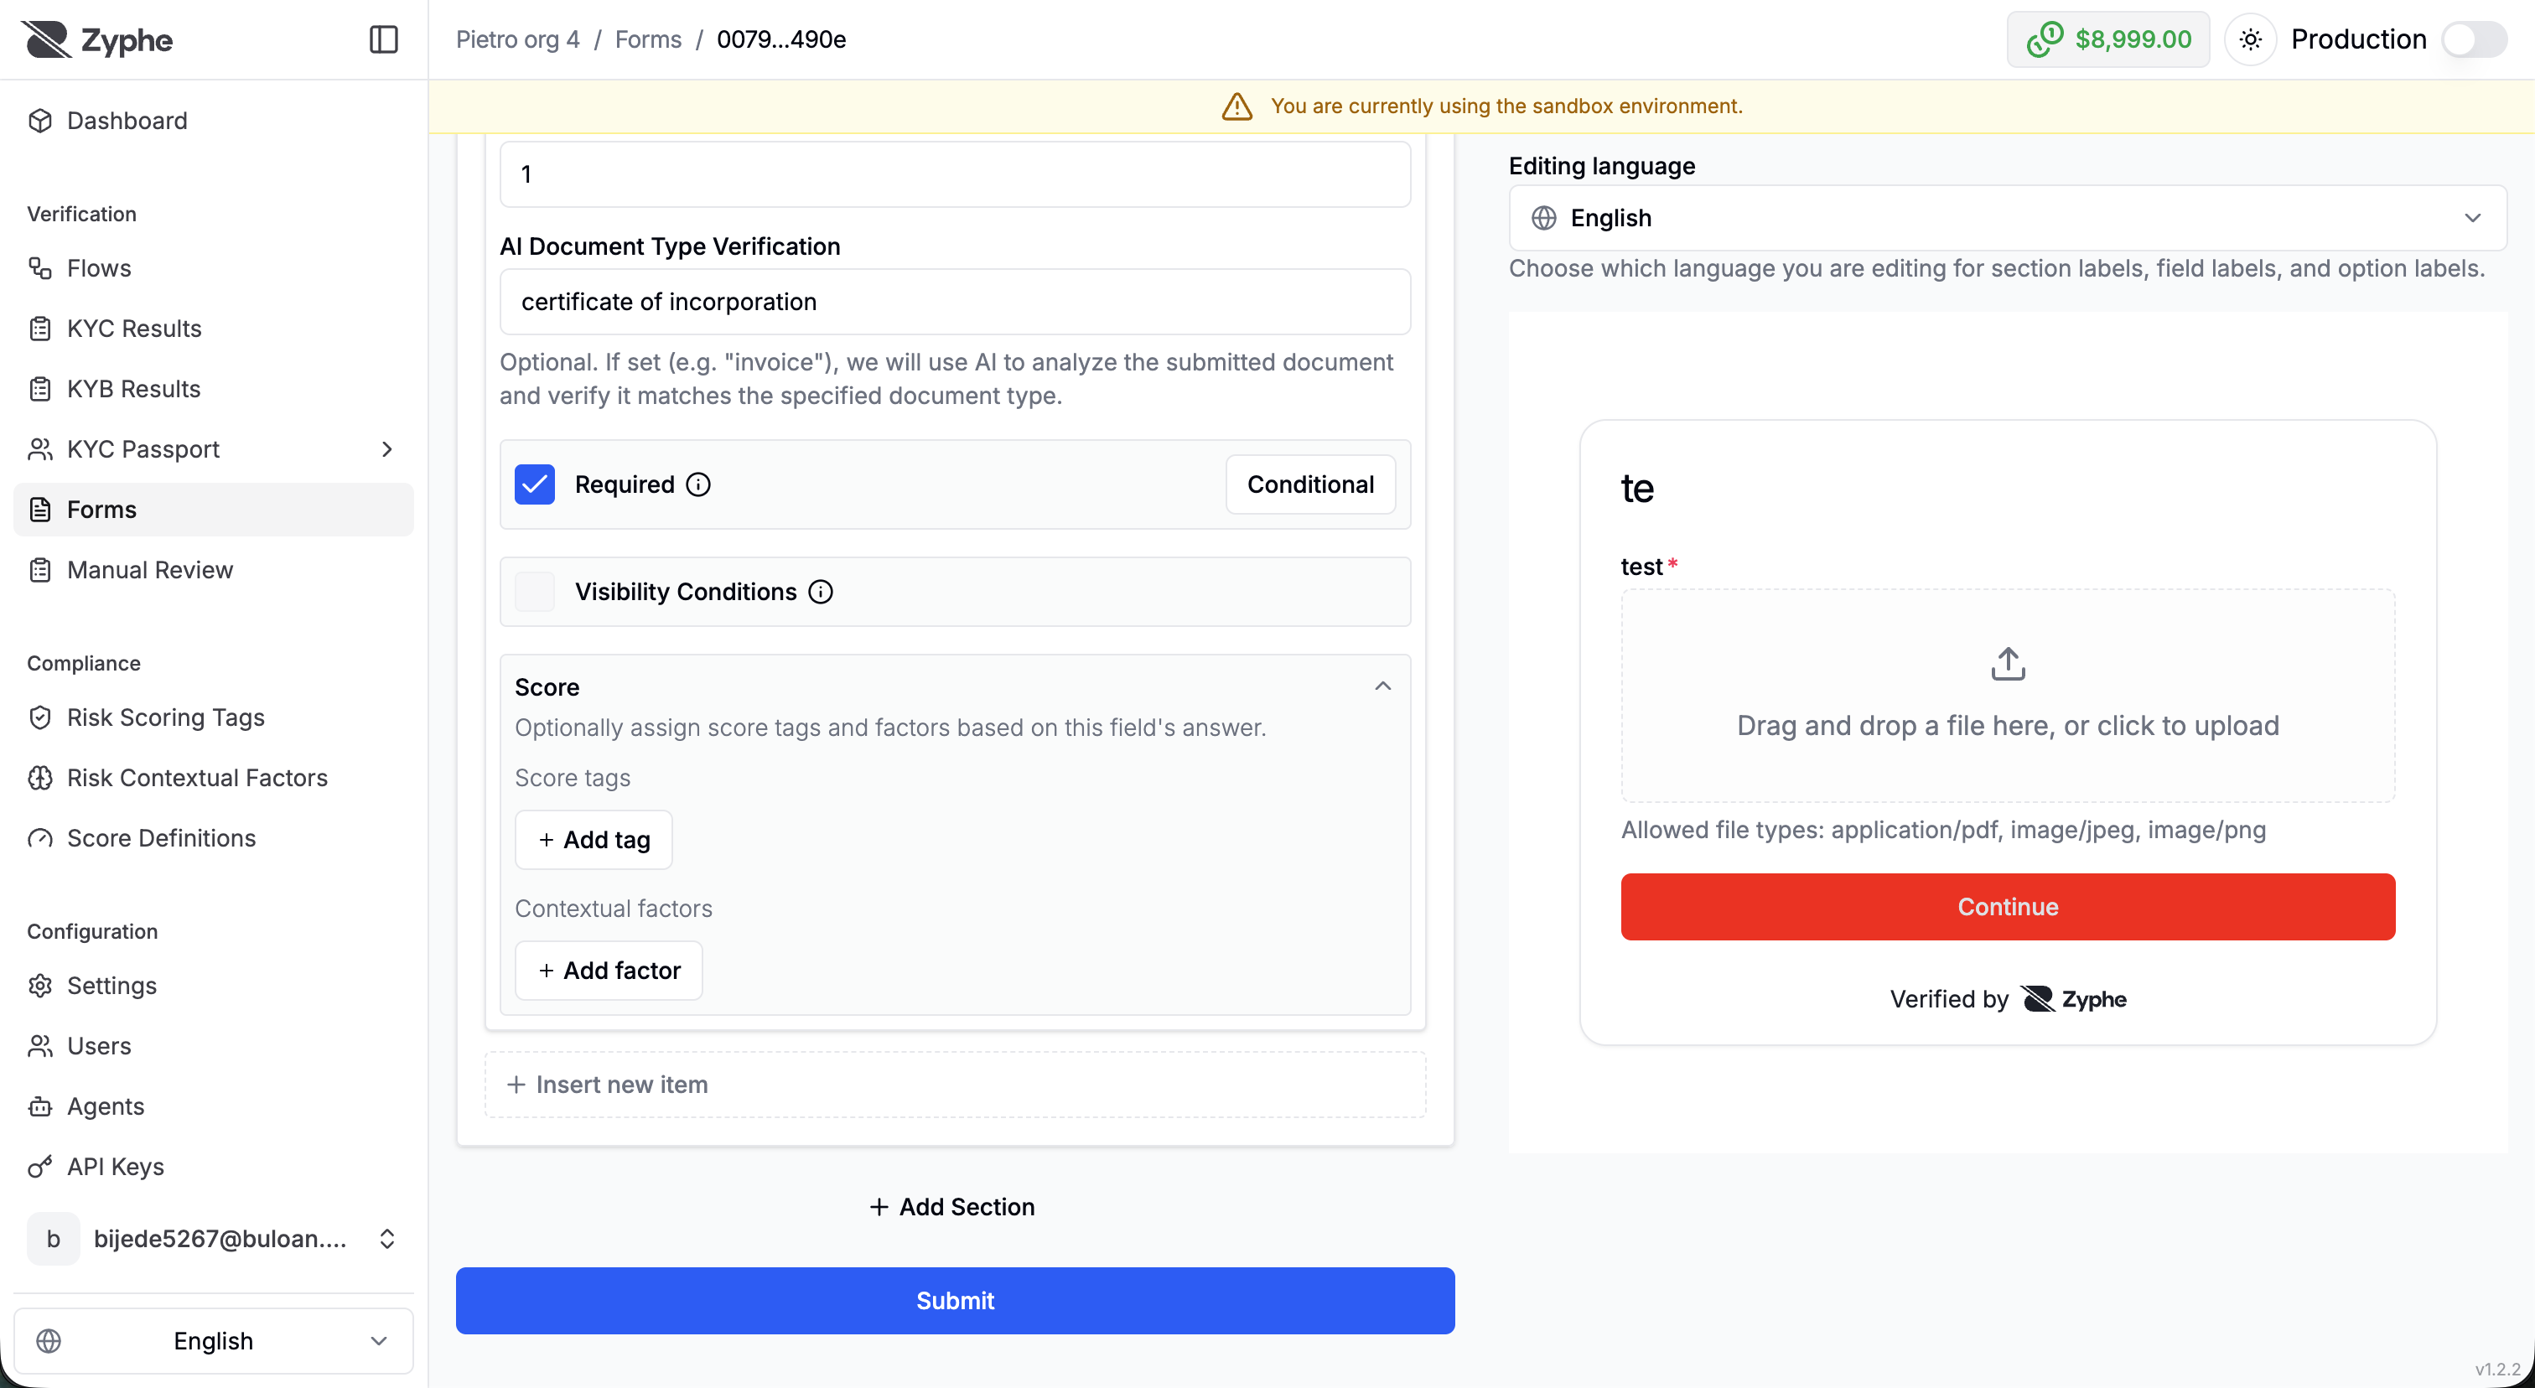The height and width of the screenshot is (1388, 2535).
Task: Open KYB Results page
Action: (x=214, y=389)
